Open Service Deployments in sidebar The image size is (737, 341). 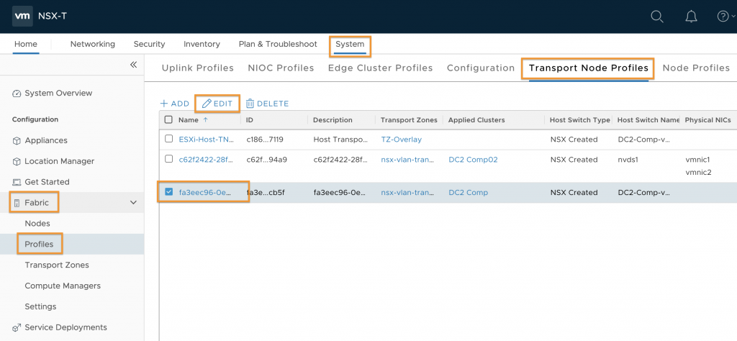pos(65,327)
